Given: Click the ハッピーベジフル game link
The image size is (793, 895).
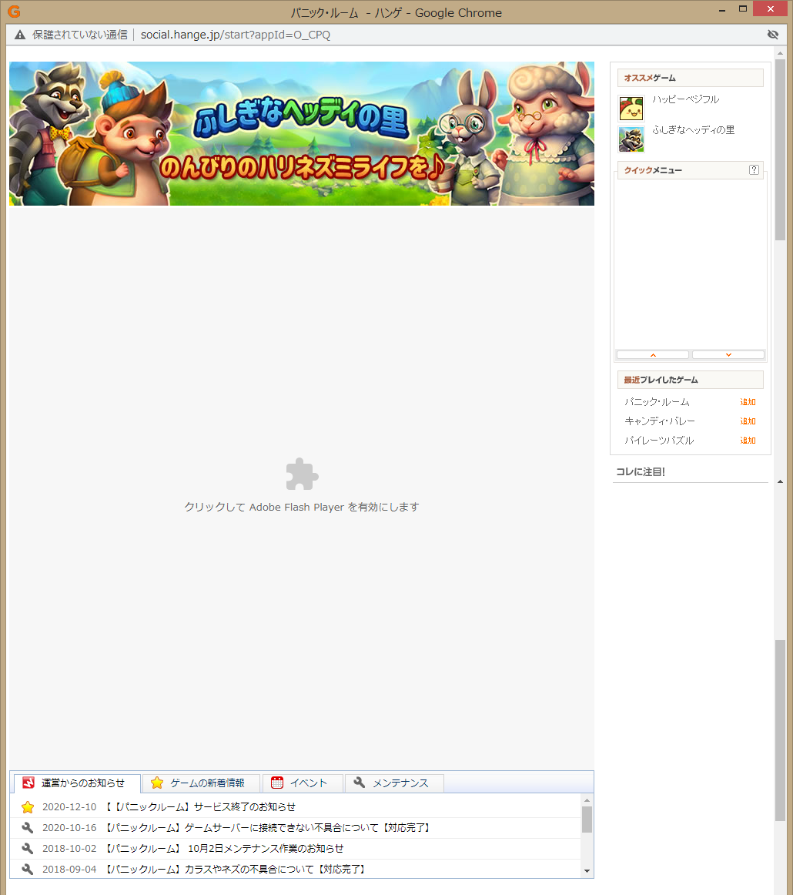Looking at the screenshot, I should 686,99.
